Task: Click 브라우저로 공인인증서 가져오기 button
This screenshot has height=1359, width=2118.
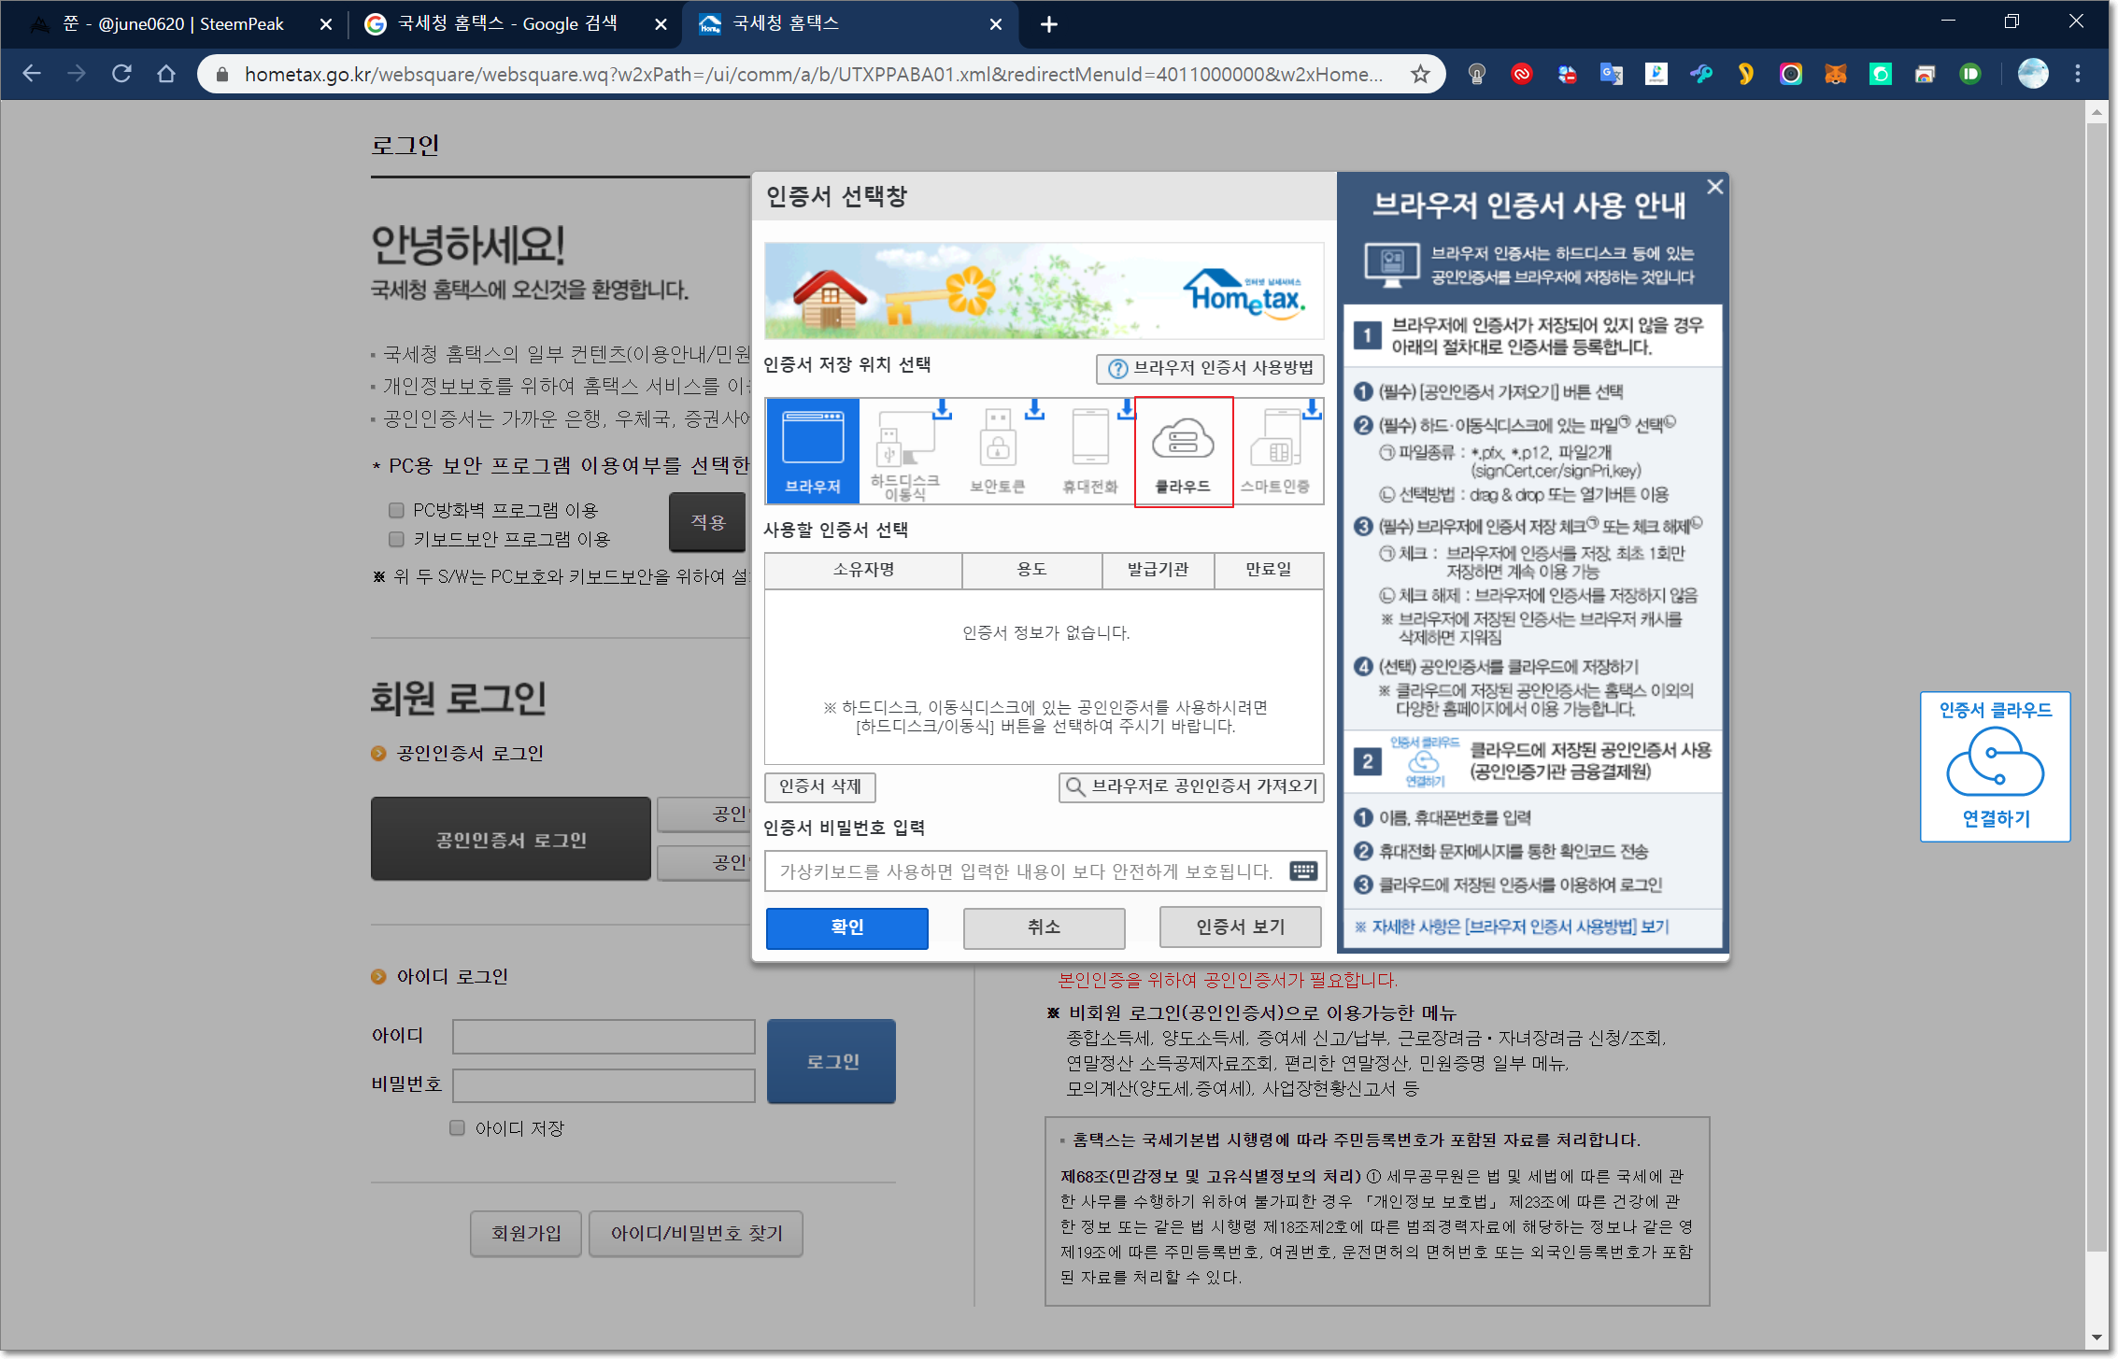Action: pyautogui.click(x=1191, y=786)
